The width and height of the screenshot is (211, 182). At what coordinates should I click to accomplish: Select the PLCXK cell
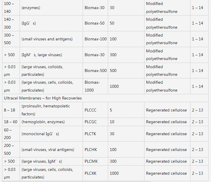coord(91,173)
